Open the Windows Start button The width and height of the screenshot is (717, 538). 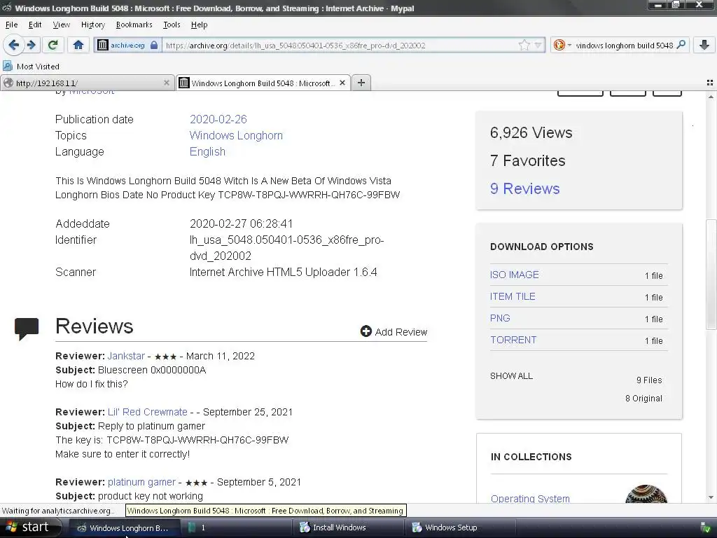click(x=30, y=527)
